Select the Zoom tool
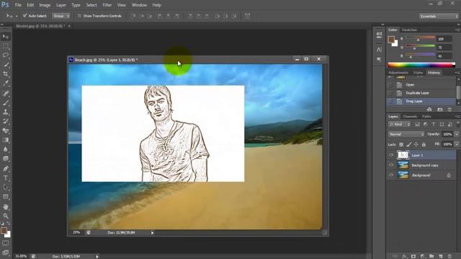Screen dimensions: 461x259 [6, 216]
